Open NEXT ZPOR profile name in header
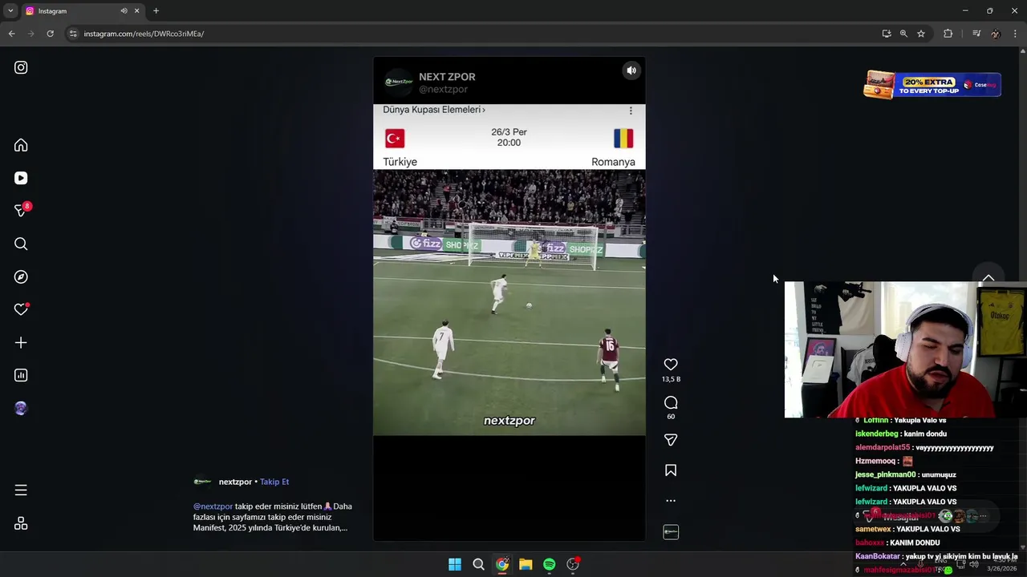Screen dimensions: 1027x577 [447, 77]
